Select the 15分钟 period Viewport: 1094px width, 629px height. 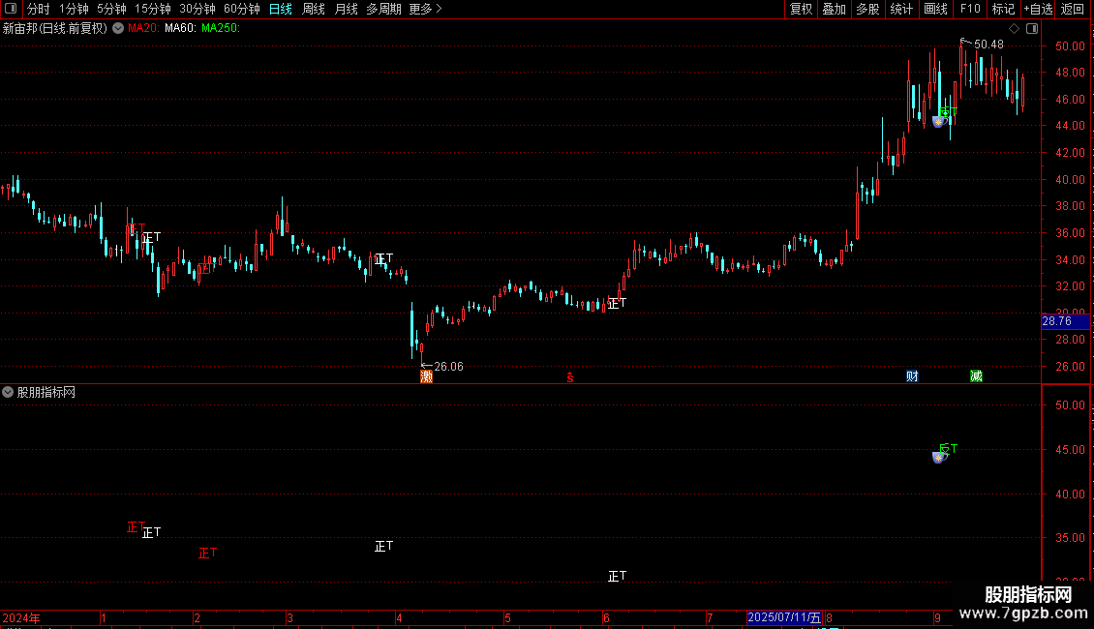click(153, 9)
